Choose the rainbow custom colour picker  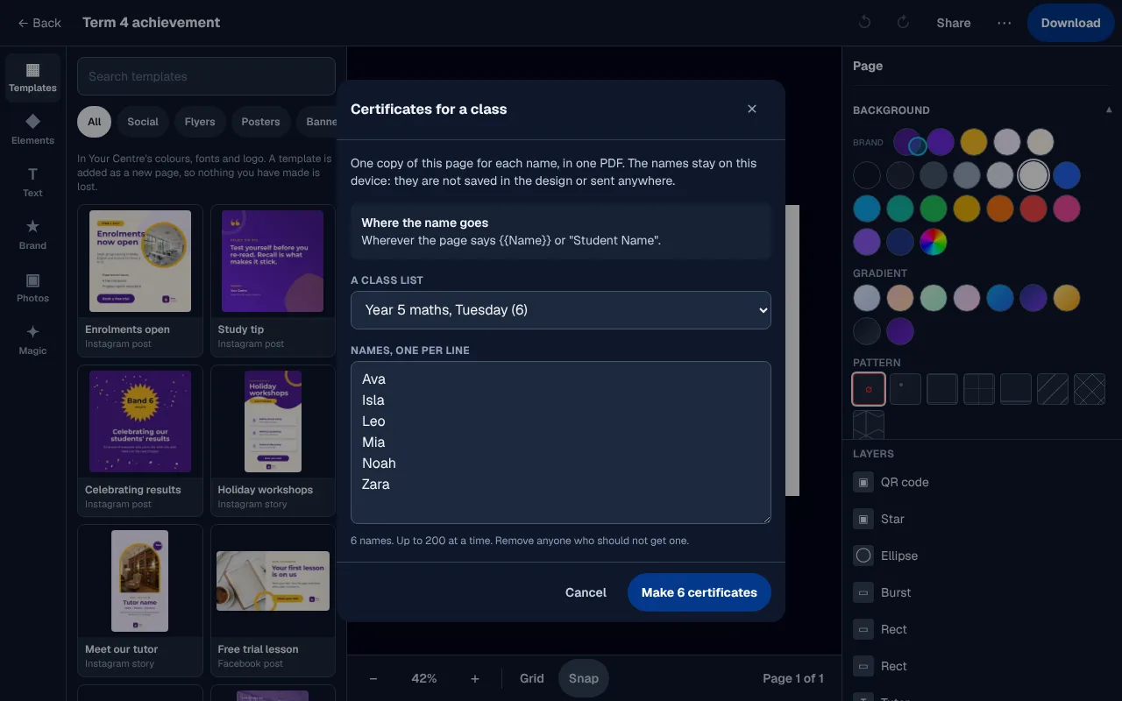pyautogui.click(x=934, y=242)
